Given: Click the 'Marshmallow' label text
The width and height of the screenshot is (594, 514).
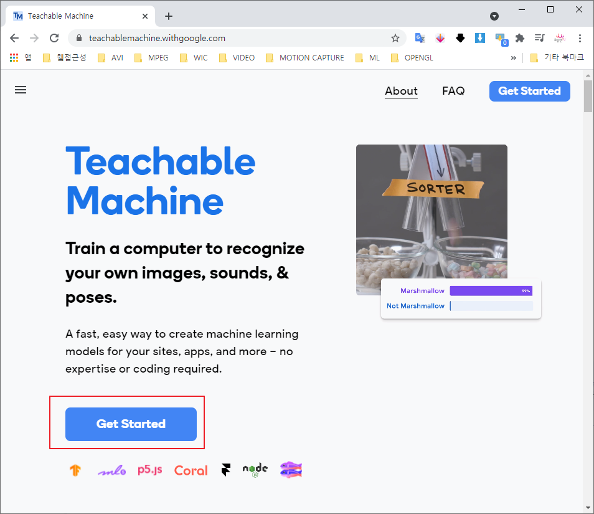Looking at the screenshot, I should point(422,291).
